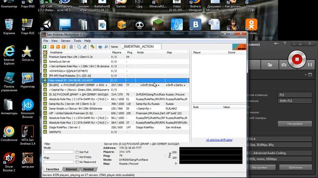Open Fraps RUS desktop icon
Image resolution: width=318 pixels, height=178 pixels.
[x=28, y=26]
